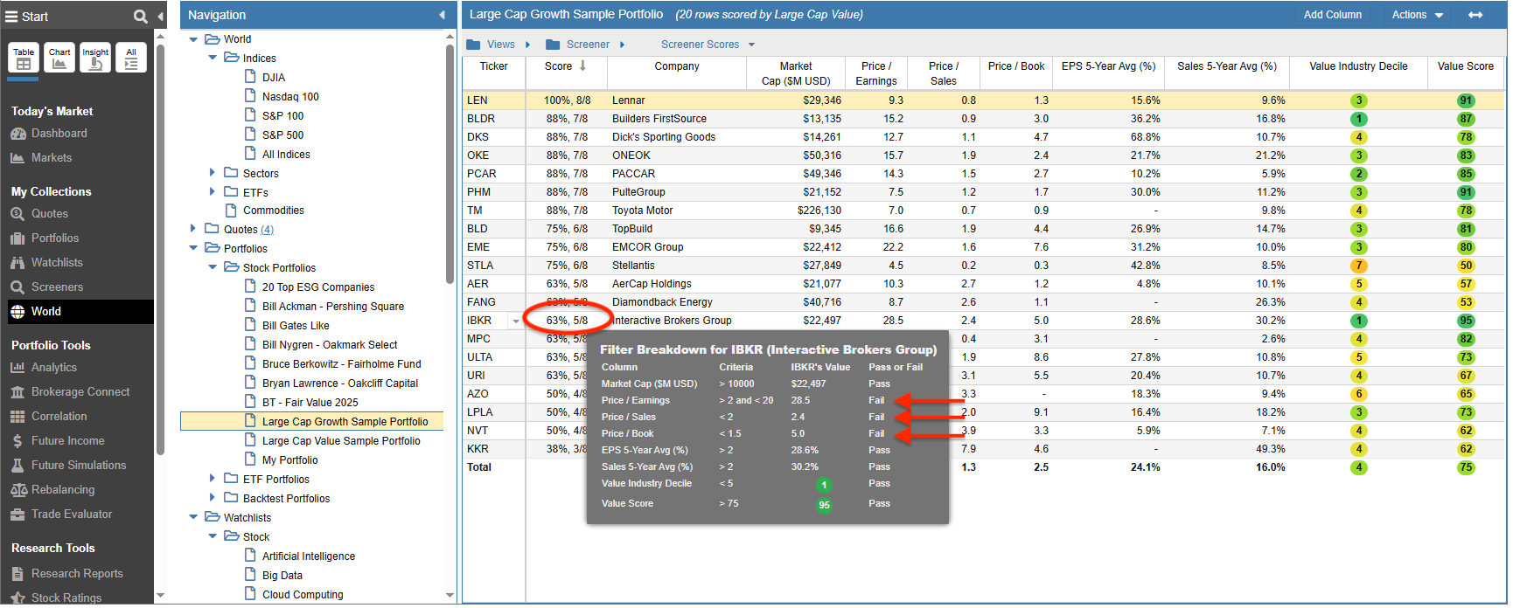
Task: Open Artificial Intelligence watchlist
Action: 309,556
